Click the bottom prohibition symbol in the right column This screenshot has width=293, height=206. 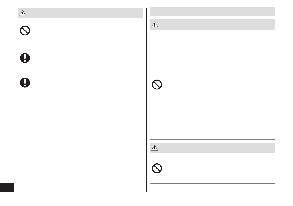tap(157, 169)
